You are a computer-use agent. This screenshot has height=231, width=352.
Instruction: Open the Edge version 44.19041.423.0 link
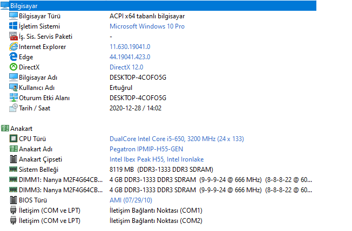pyautogui.click(x=130, y=57)
